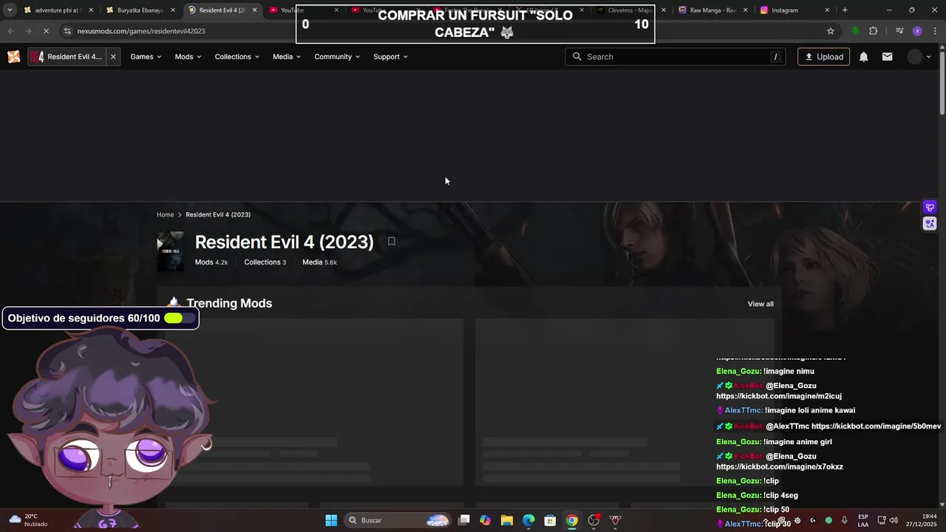Screen dimensions: 946x532
Task: Expand the Support menu
Action: (x=390, y=57)
